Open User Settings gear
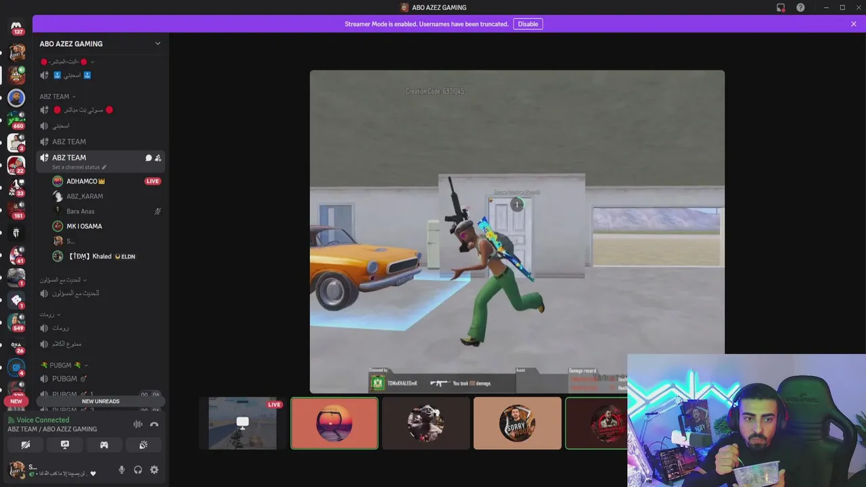This screenshot has height=487, width=866. [154, 469]
